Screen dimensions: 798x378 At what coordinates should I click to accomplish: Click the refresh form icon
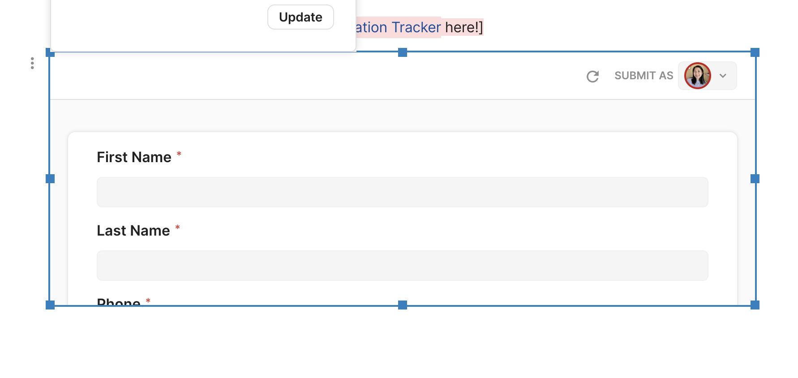pyautogui.click(x=592, y=77)
